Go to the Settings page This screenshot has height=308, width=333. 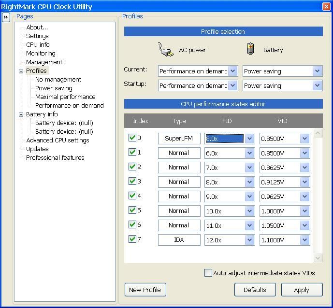click(x=37, y=36)
